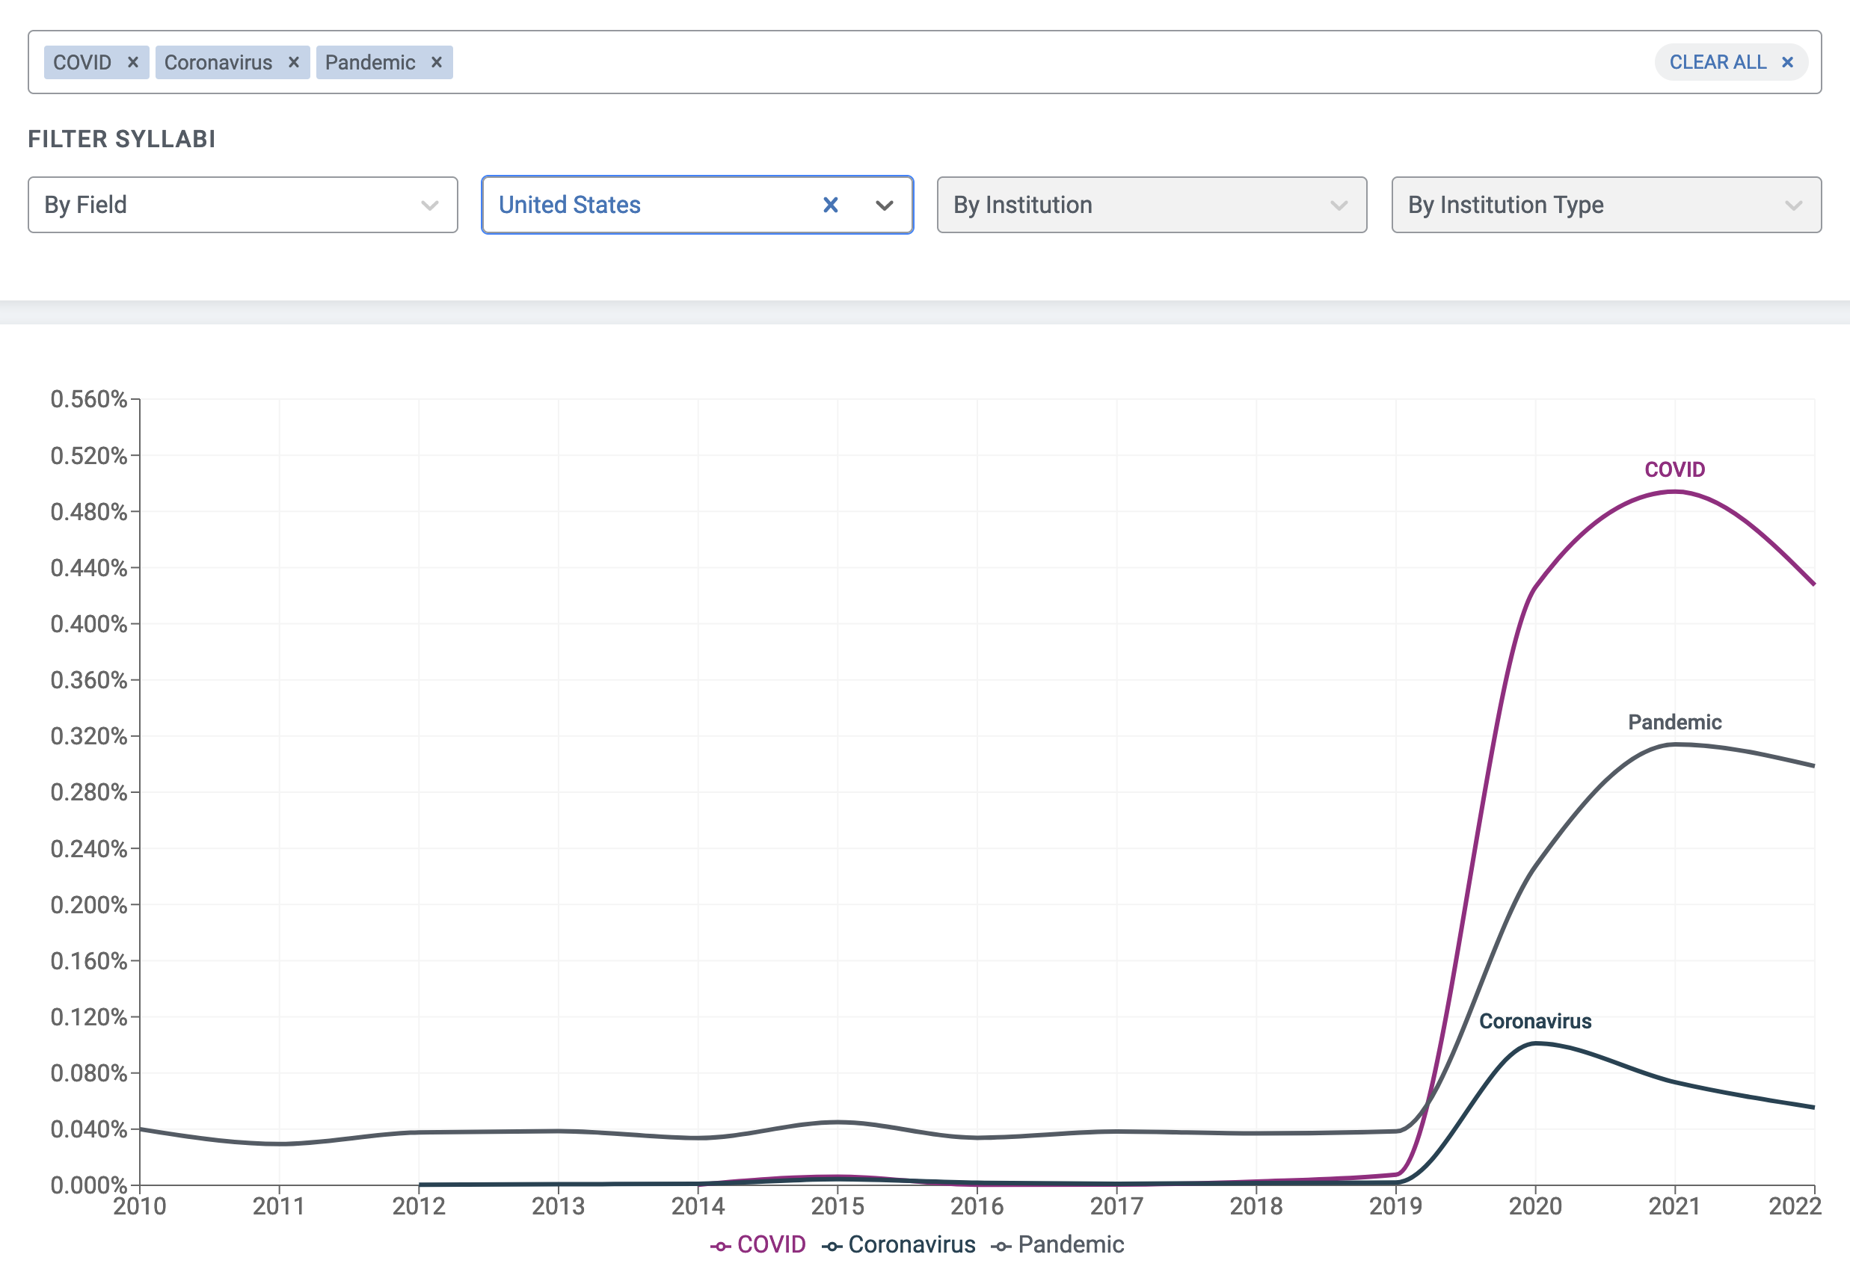Clear the United States country filter
Viewport: 1850px width, 1275px height.
pos(830,206)
